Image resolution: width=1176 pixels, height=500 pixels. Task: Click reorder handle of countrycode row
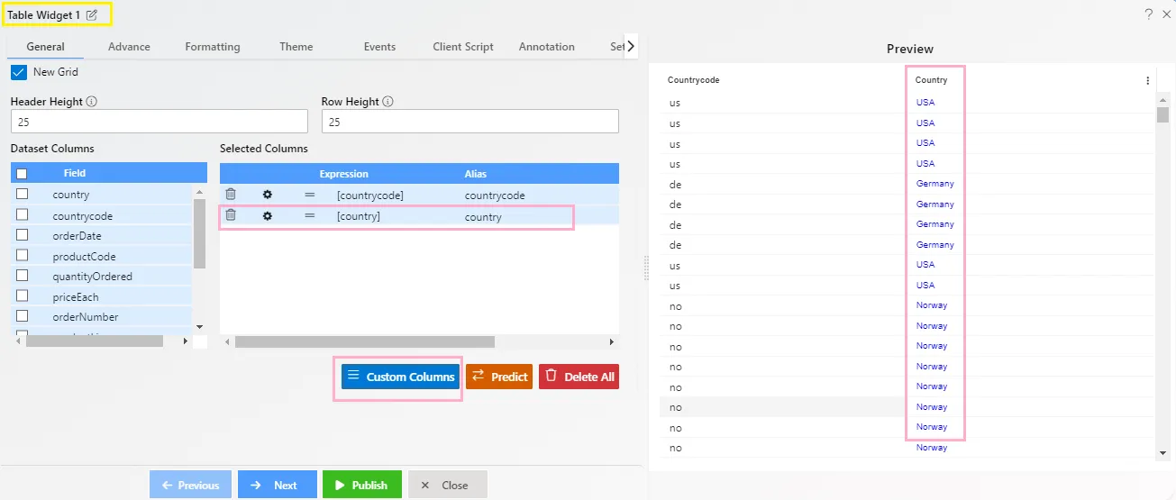[x=309, y=195]
